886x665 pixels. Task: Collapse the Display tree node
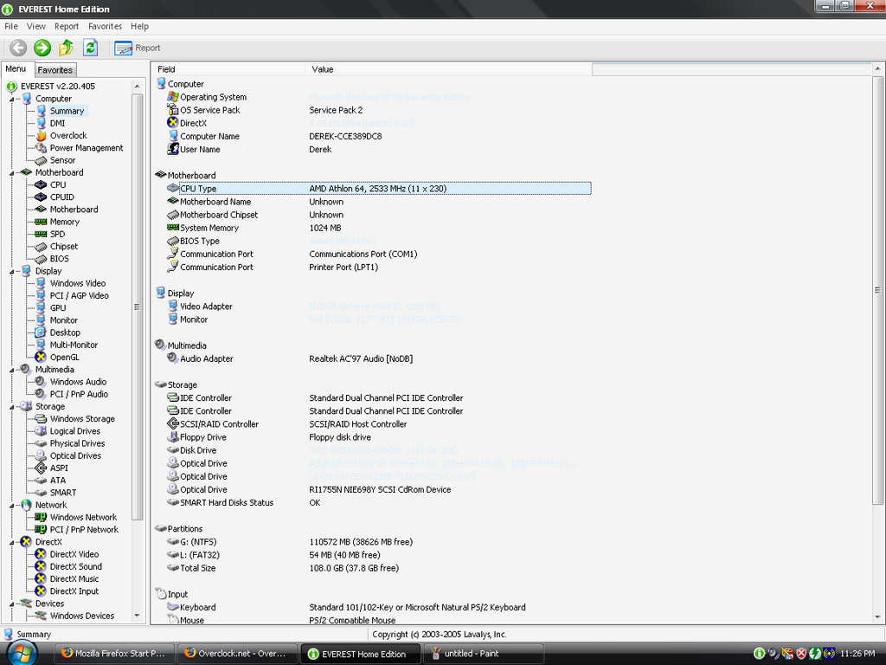pos(11,271)
